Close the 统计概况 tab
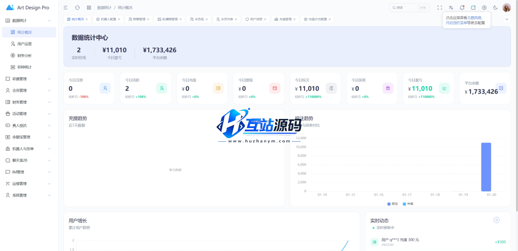The height and width of the screenshot is (251, 518). (87, 19)
